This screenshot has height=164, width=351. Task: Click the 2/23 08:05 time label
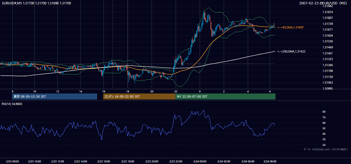pyautogui.click(x=12, y=161)
